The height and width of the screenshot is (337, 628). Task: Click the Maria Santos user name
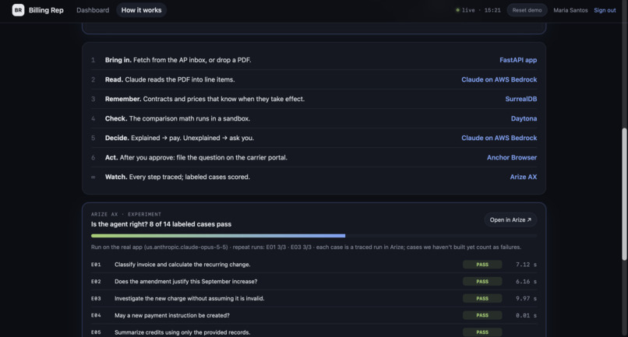pyautogui.click(x=570, y=10)
